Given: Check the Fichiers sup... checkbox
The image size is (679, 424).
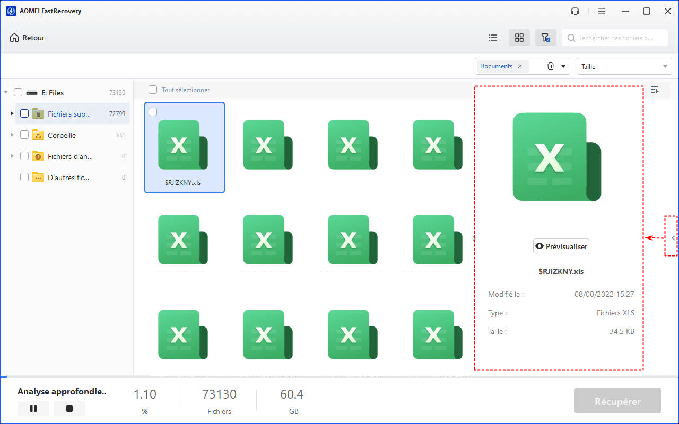Looking at the screenshot, I should pyautogui.click(x=24, y=113).
